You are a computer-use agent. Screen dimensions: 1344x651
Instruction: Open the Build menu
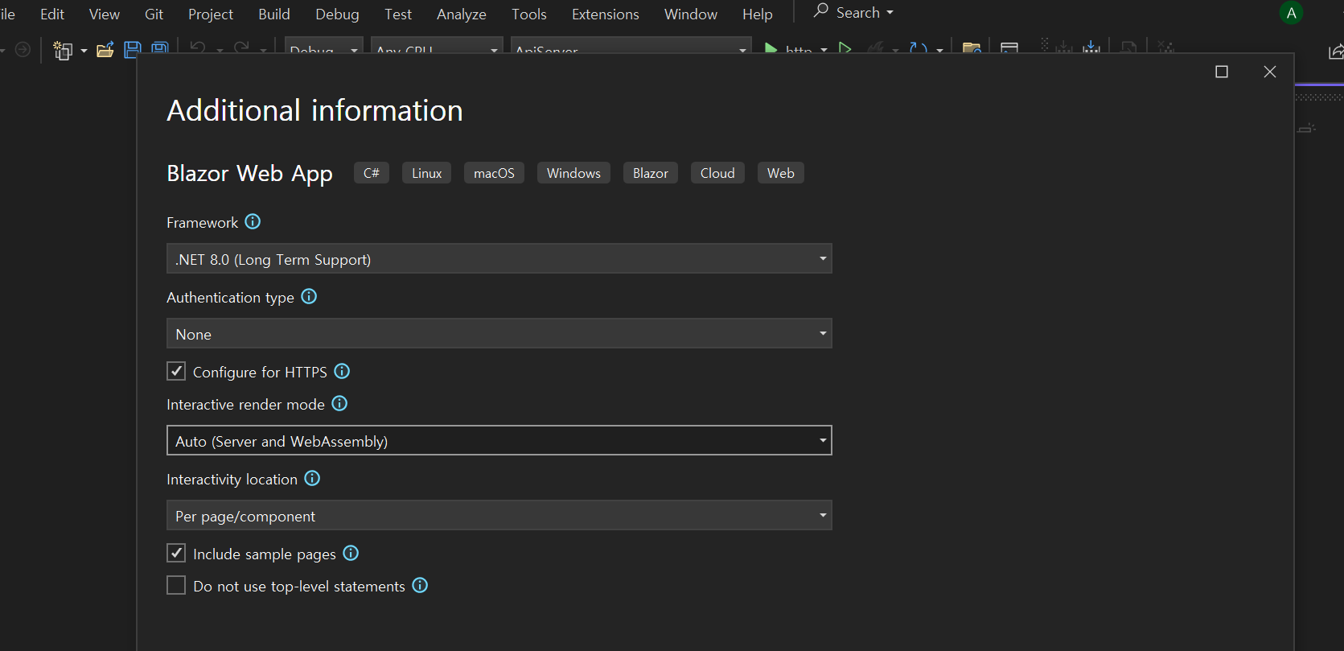274,14
